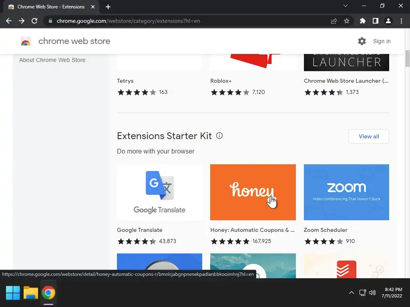Screen dimensions: 410x307
Task: Open the chrome web store home title
Action: [74, 41]
